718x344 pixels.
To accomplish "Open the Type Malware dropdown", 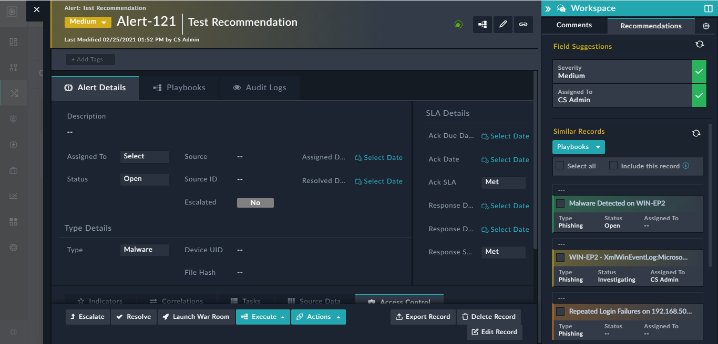I will (145, 250).
